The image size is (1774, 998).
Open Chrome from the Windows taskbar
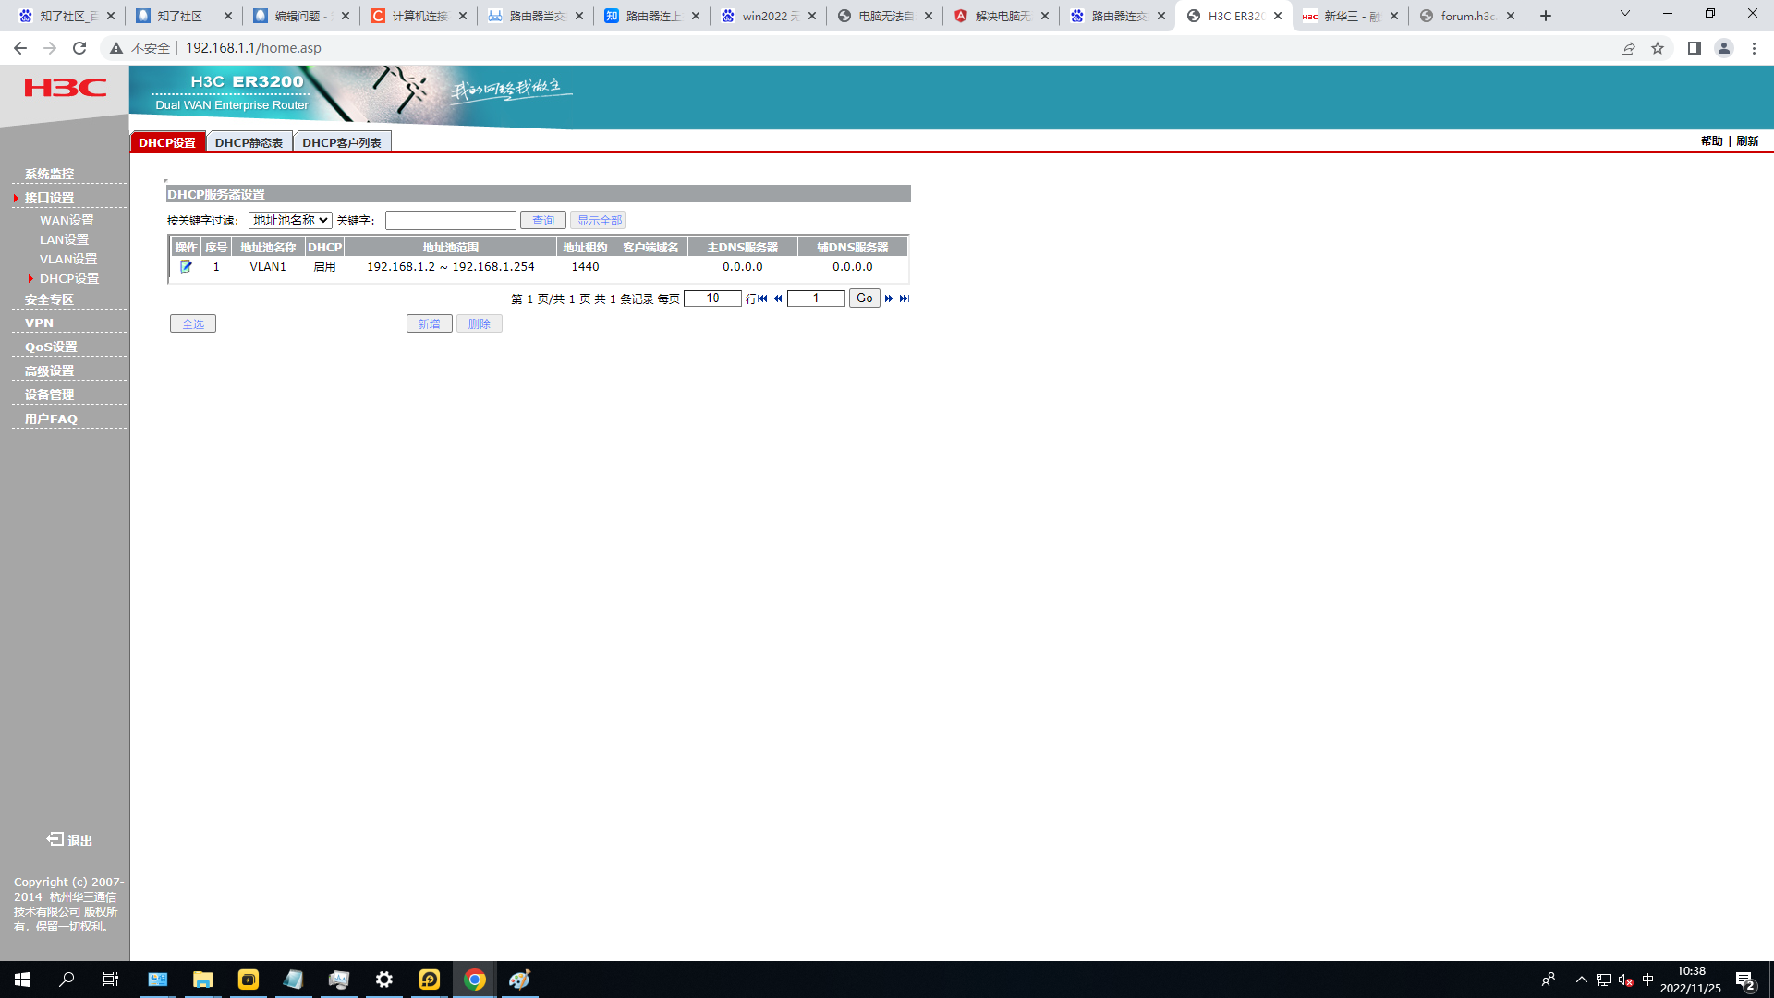(474, 980)
